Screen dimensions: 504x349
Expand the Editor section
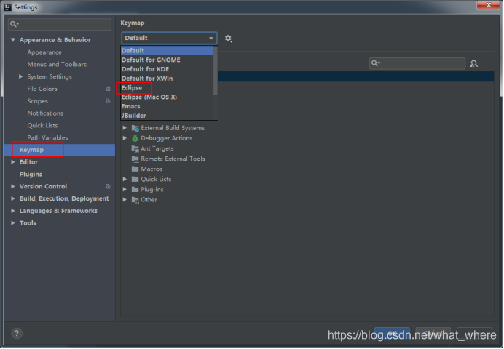(x=13, y=162)
